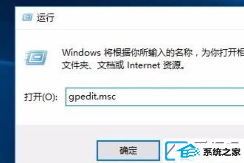Click the 文件夹、文档或 text line

93,65
